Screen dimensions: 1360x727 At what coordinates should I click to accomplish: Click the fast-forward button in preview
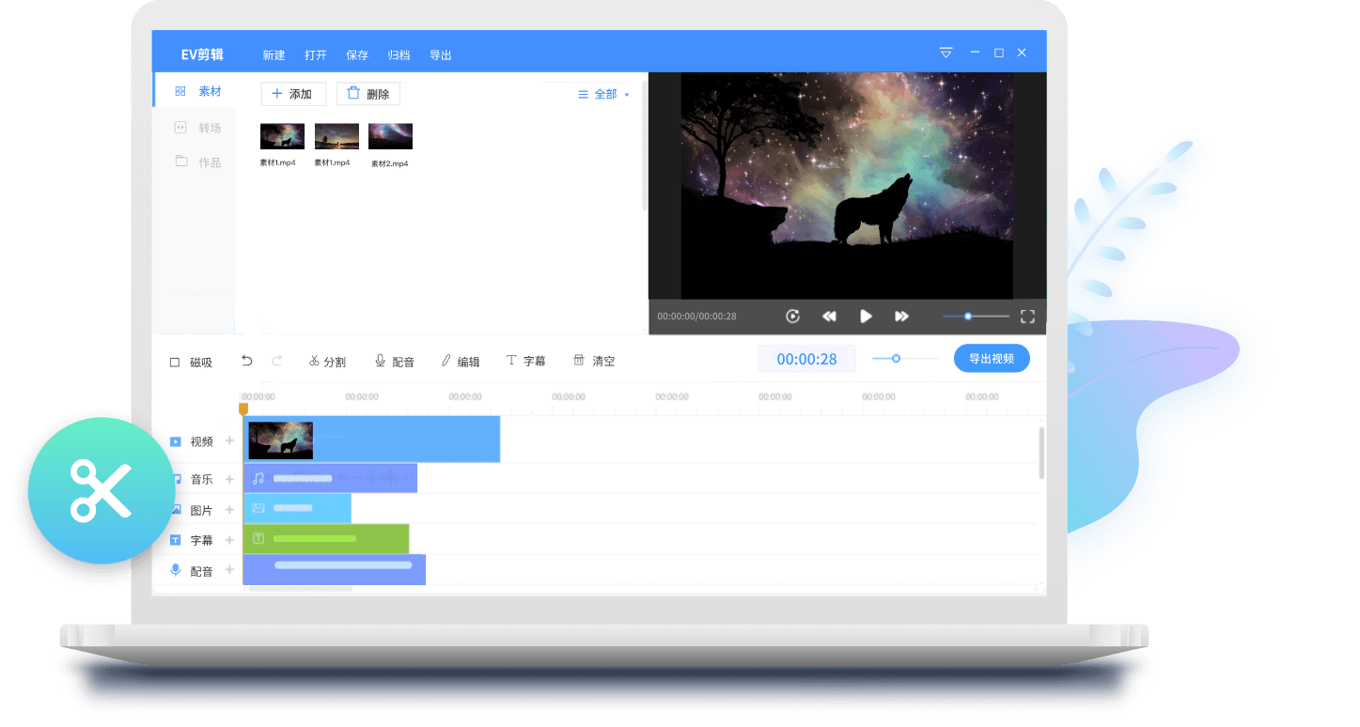[x=901, y=317]
